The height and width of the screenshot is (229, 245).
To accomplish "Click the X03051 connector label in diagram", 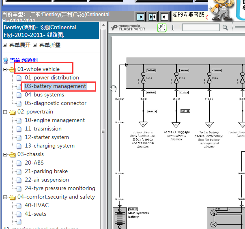I will coord(151,92).
